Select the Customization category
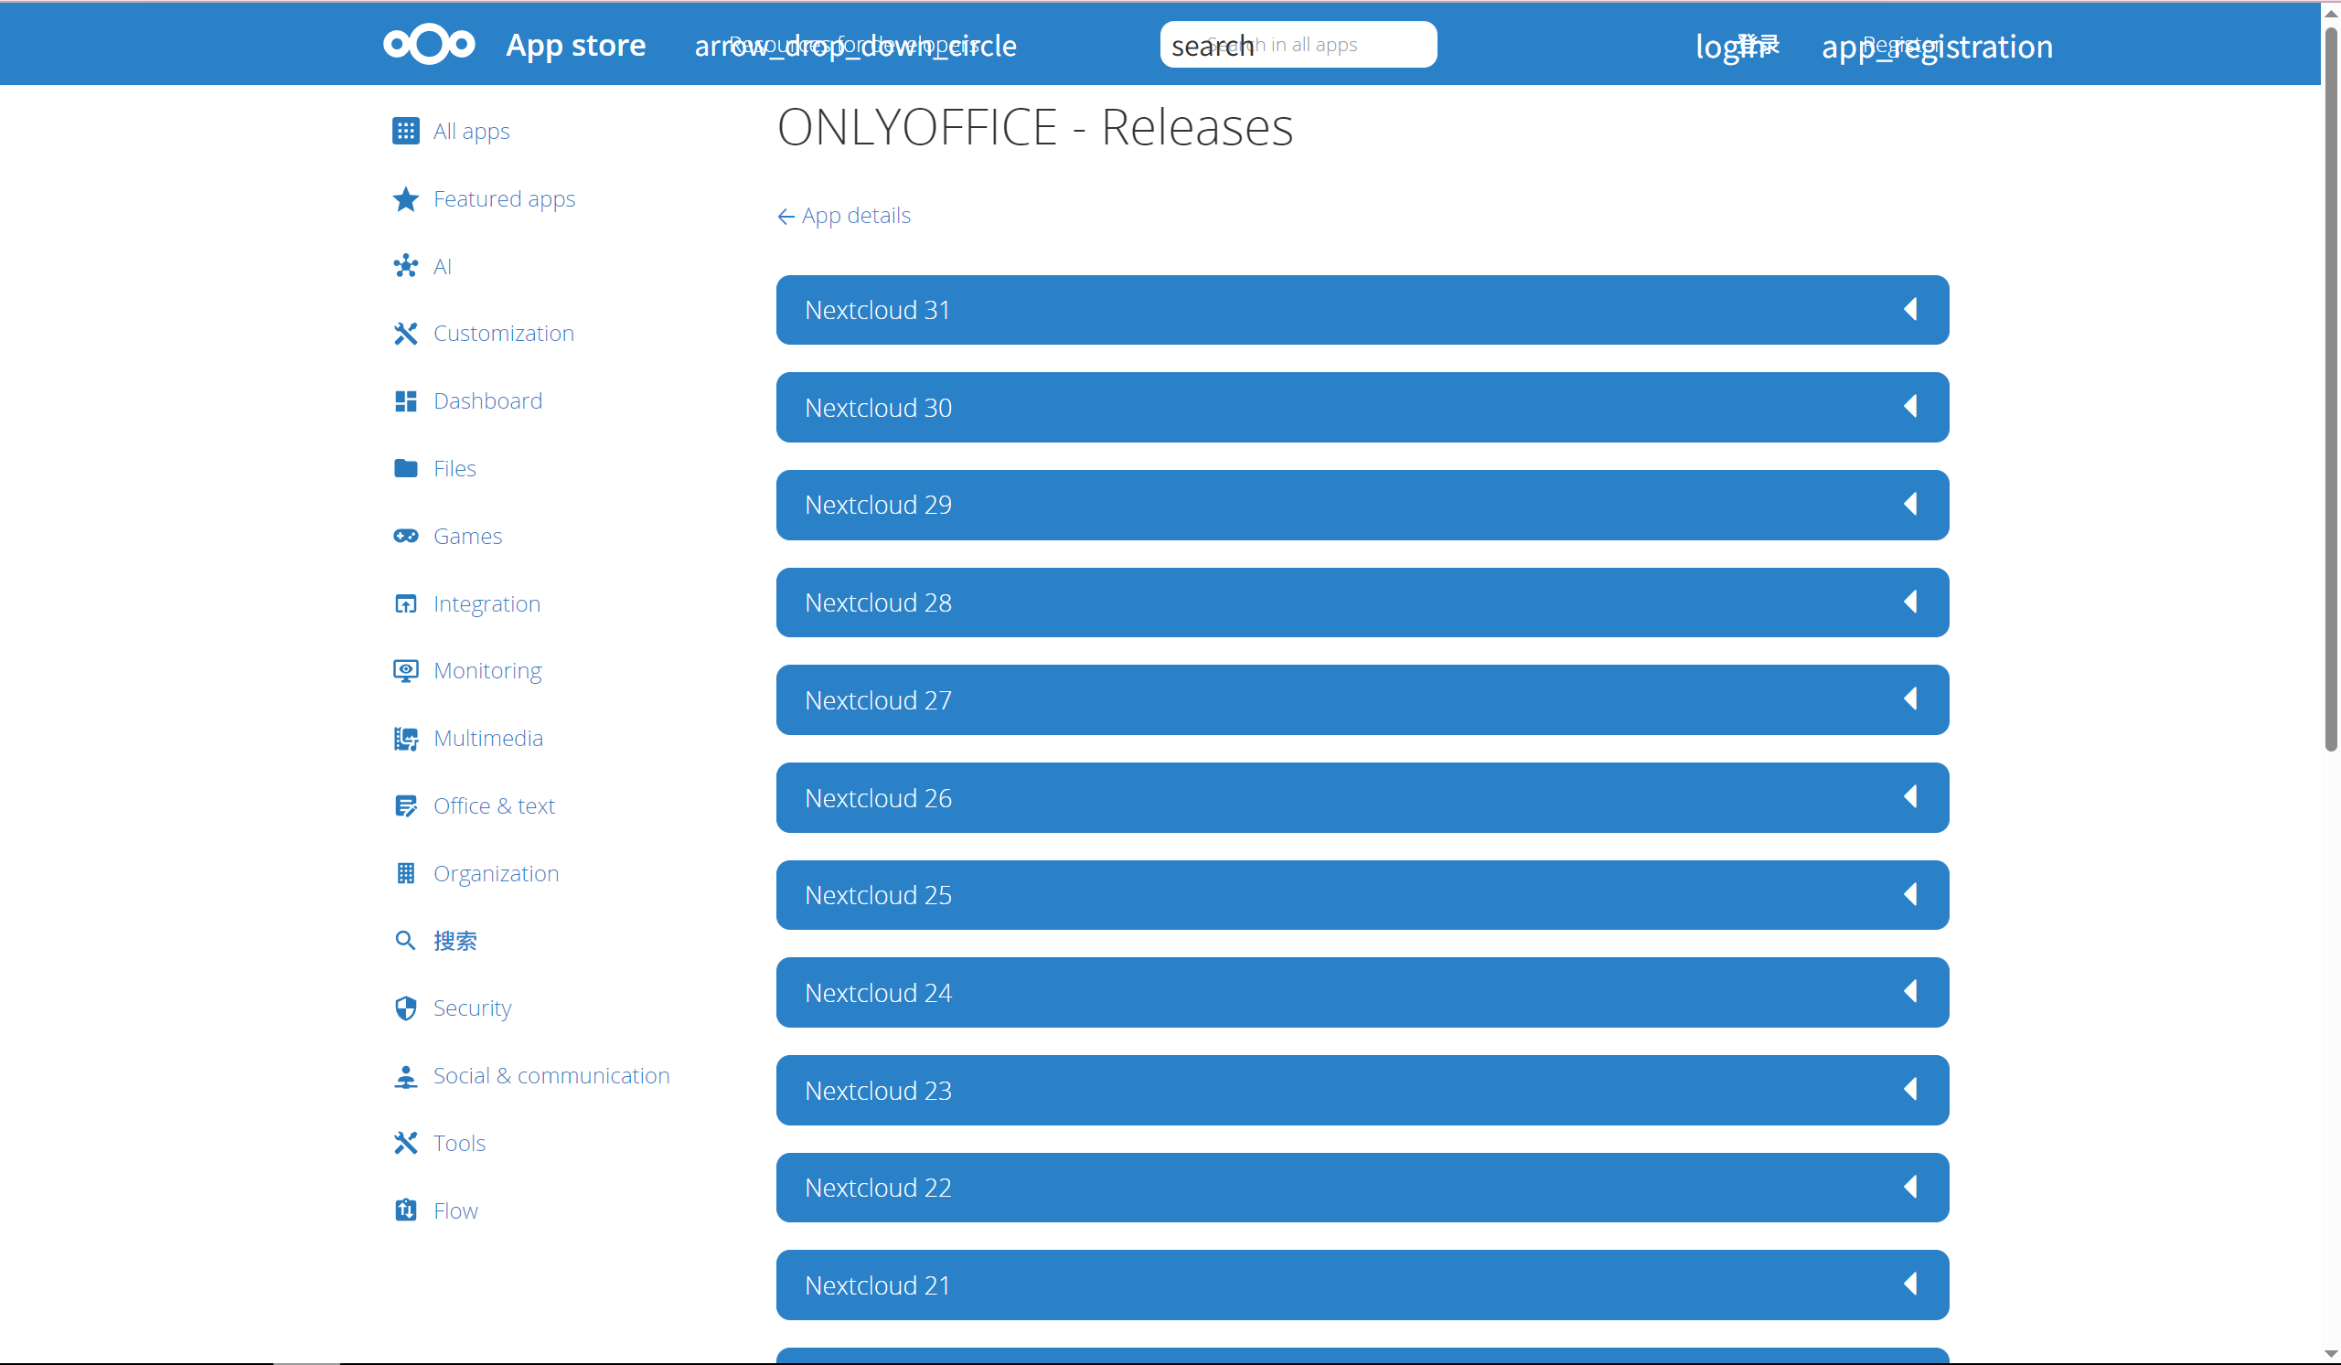Image resolution: width=2341 pixels, height=1365 pixels. (x=504, y=334)
